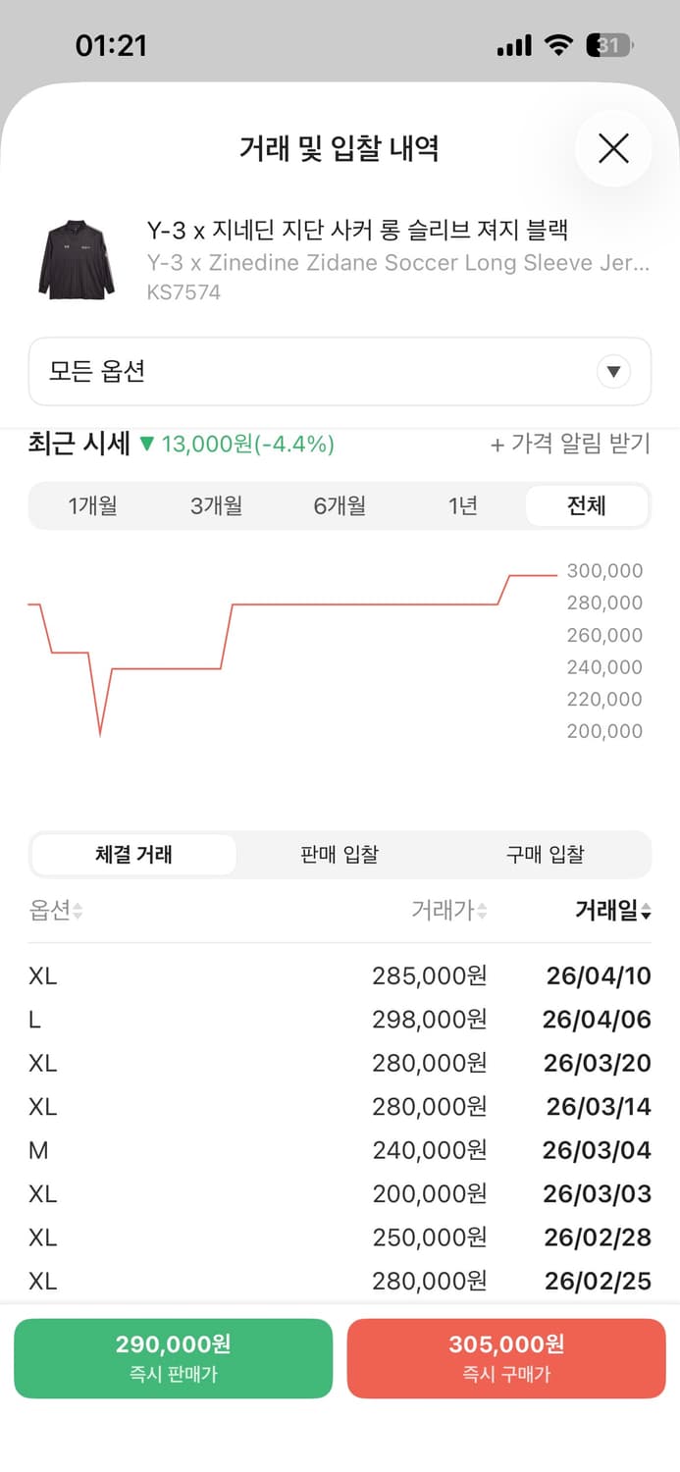The height and width of the screenshot is (1472, 680).
Task: Expand size filter options for the jersey
Action: pyautogui.click(x=340, y=372)
